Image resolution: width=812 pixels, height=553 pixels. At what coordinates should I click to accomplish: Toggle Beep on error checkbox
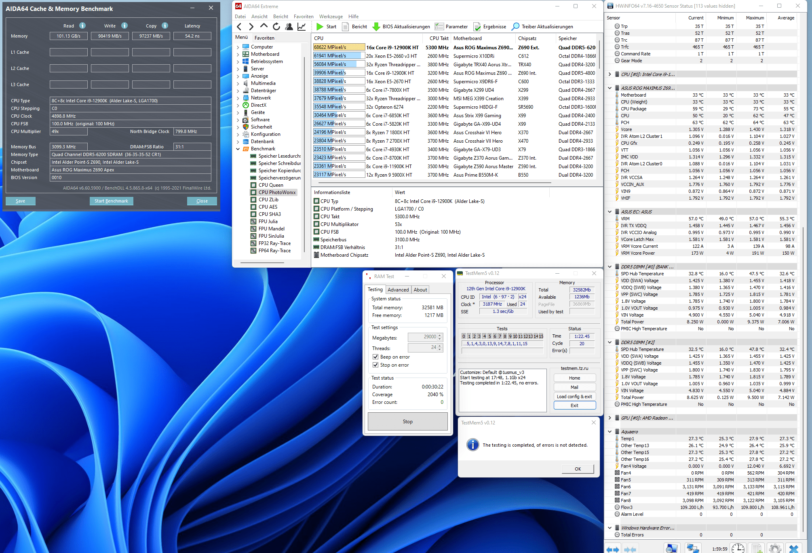click(375, 357)
